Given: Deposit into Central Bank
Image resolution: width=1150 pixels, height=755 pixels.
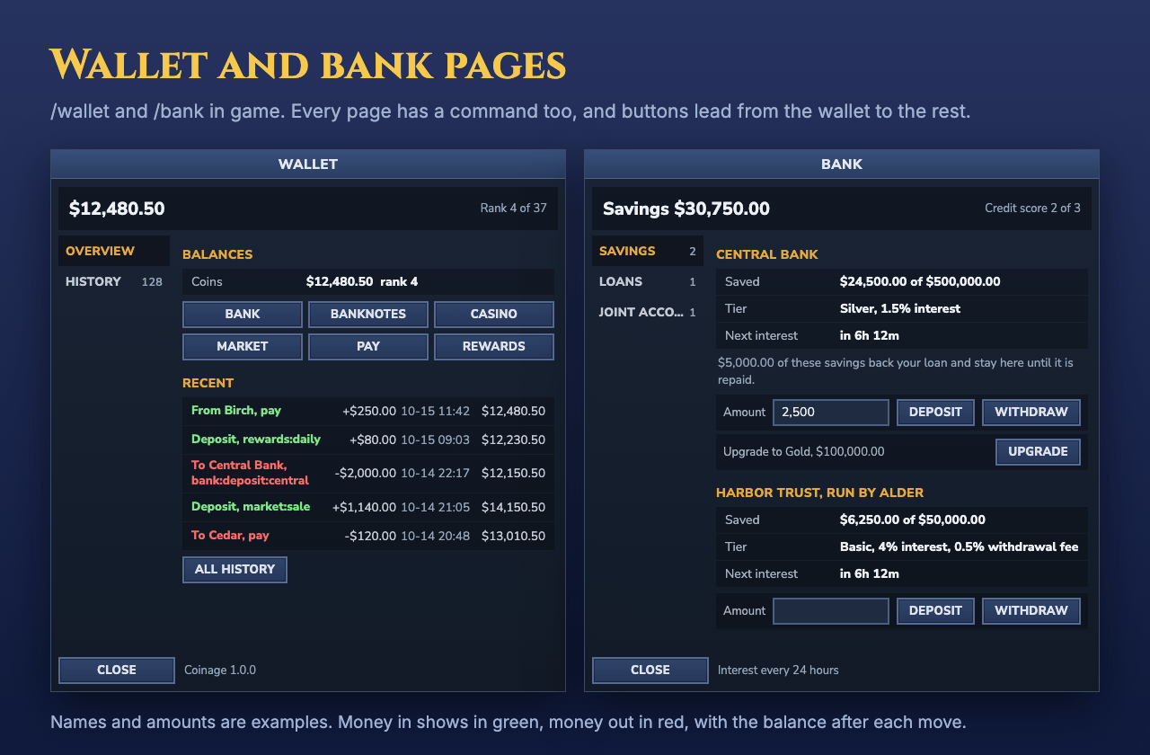Looking at the screenshot, I should tap(935, 413).
